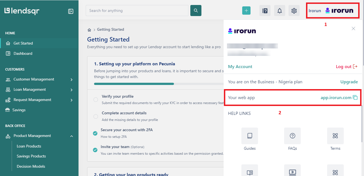
Task: Click the Dashboard grid icon in sidebar
Action: click(8, 53)
